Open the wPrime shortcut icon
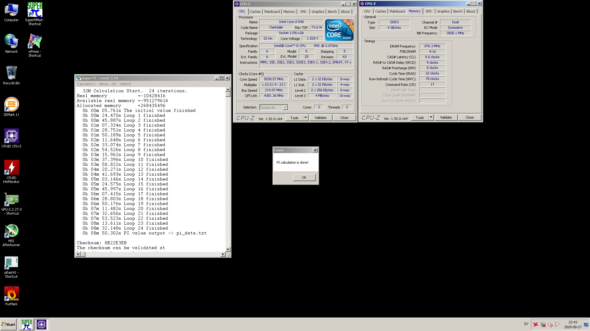Viewport: 590px width, 331px height. 35,45
